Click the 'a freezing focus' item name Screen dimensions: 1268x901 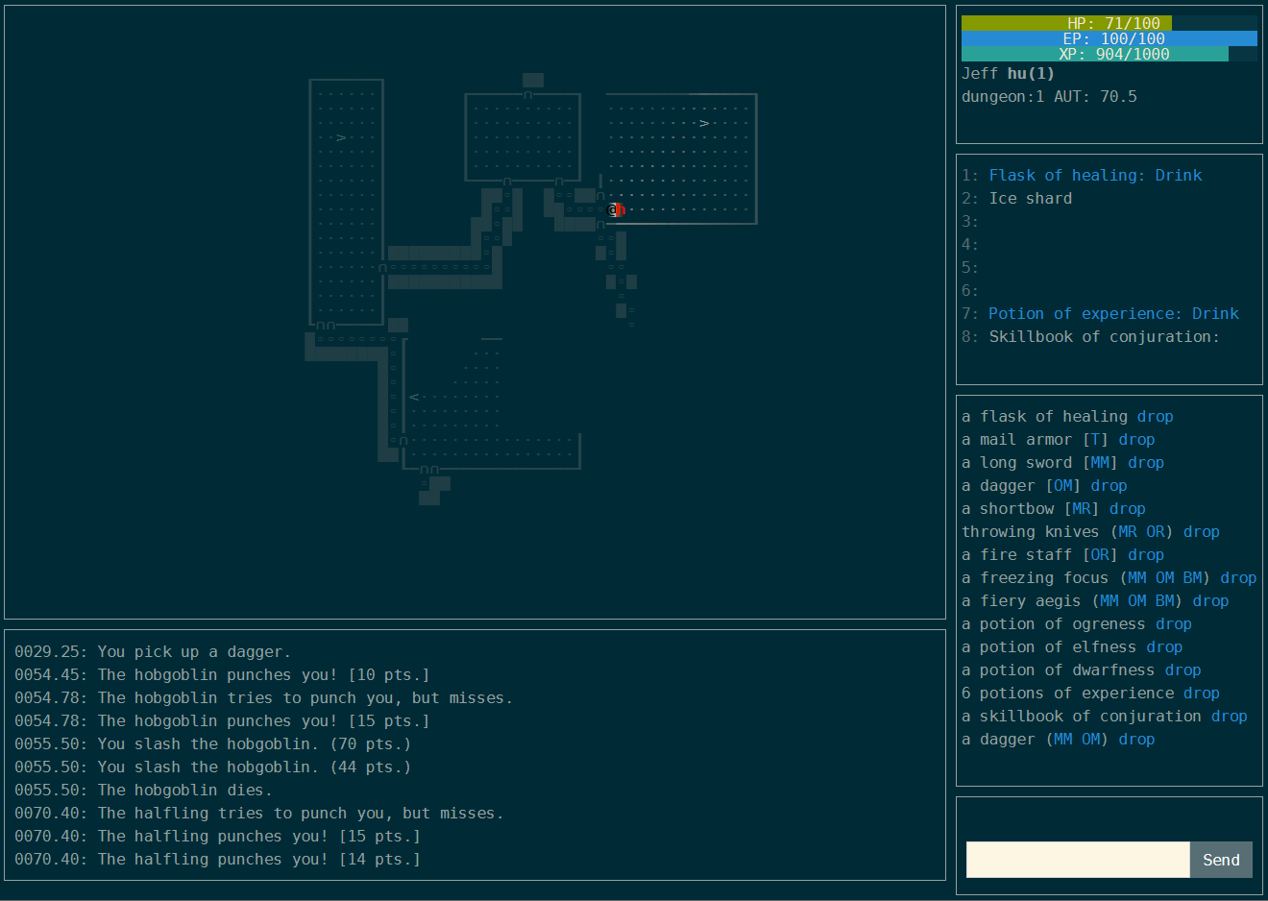coord(1036,577)
